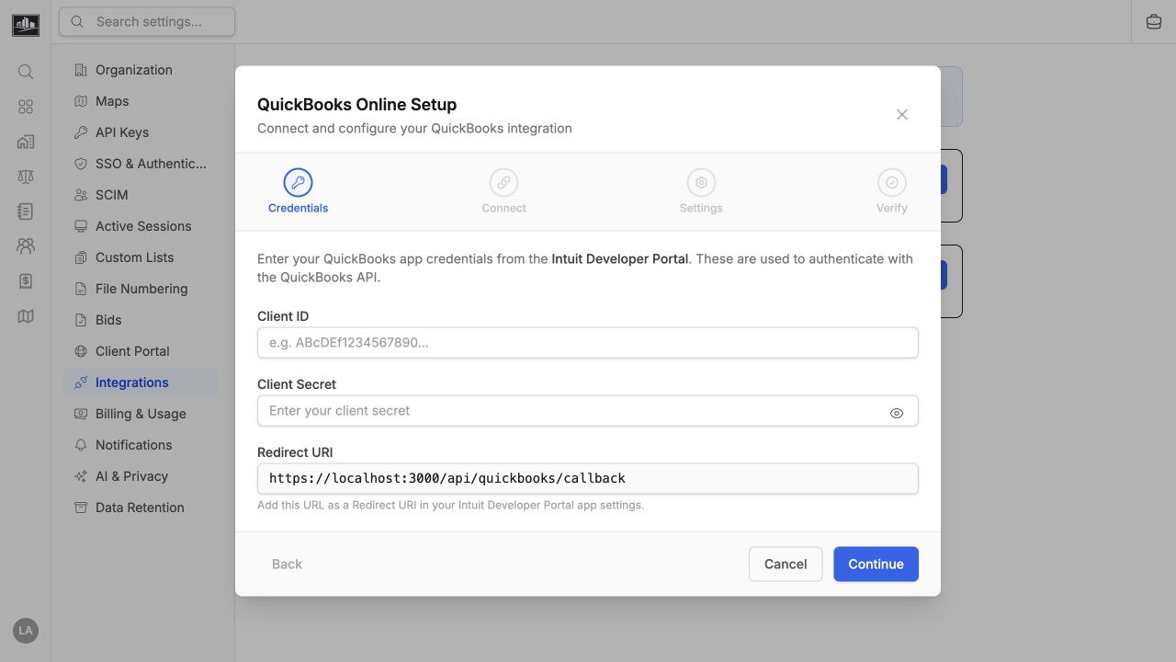1176x662 pixels.
Task: Click the Maps sidebar icon
Action: pyautogui.click(x=81, y=101)
